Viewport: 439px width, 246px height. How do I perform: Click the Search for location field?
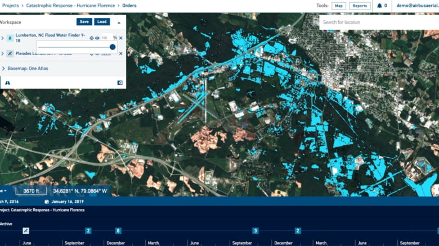tap(377, 22)
